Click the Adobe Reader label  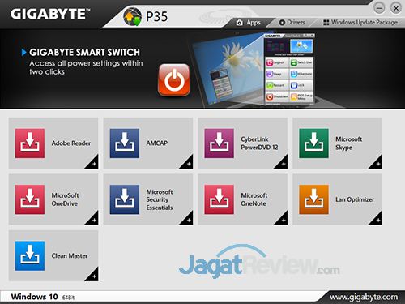(71, 143)
